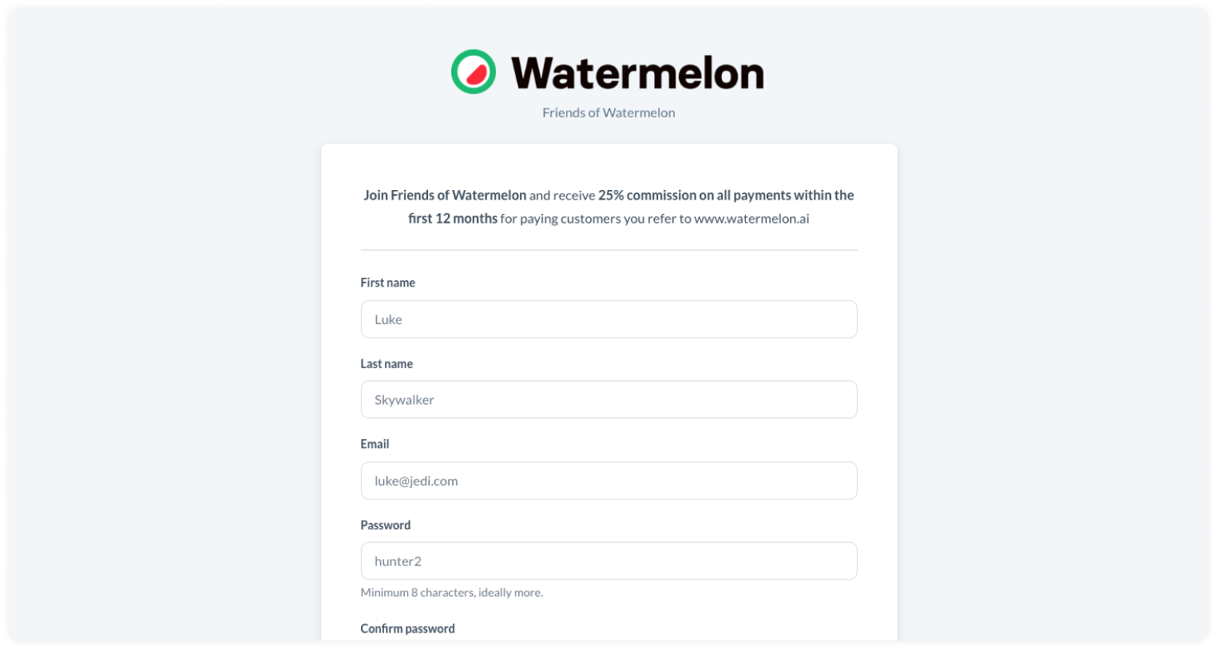Click the divider line below the intro

608,250
